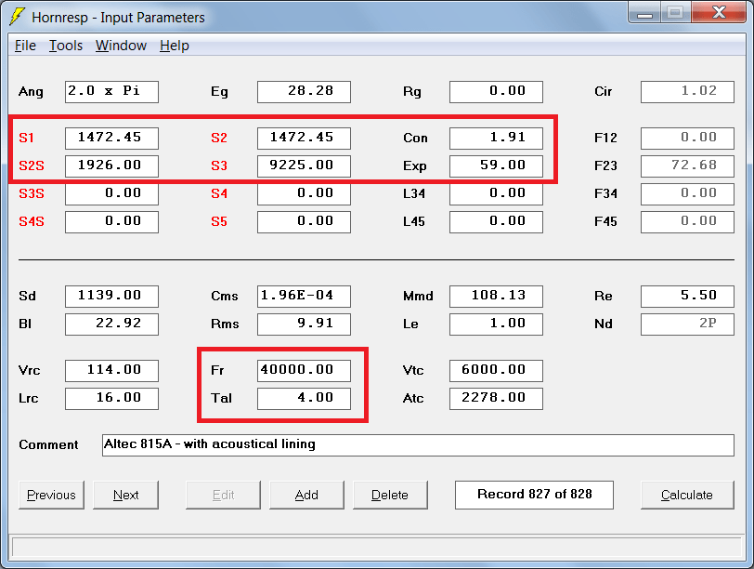The height and width of the screenshot is (569, 754).
Task: Click the Exp label
Action: pos(414,166)
